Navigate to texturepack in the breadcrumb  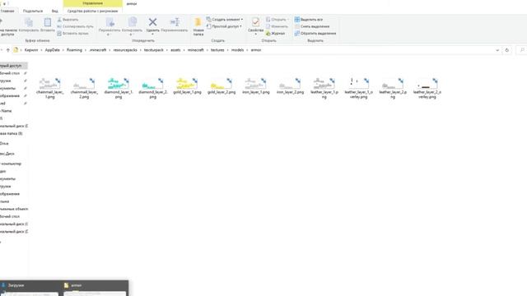point(154,50)
